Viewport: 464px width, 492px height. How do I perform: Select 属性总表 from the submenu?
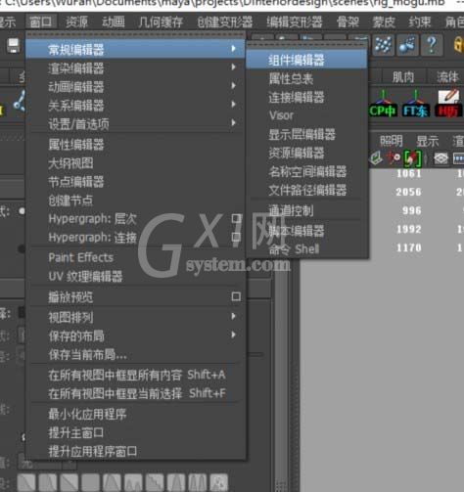pos(306,78)
